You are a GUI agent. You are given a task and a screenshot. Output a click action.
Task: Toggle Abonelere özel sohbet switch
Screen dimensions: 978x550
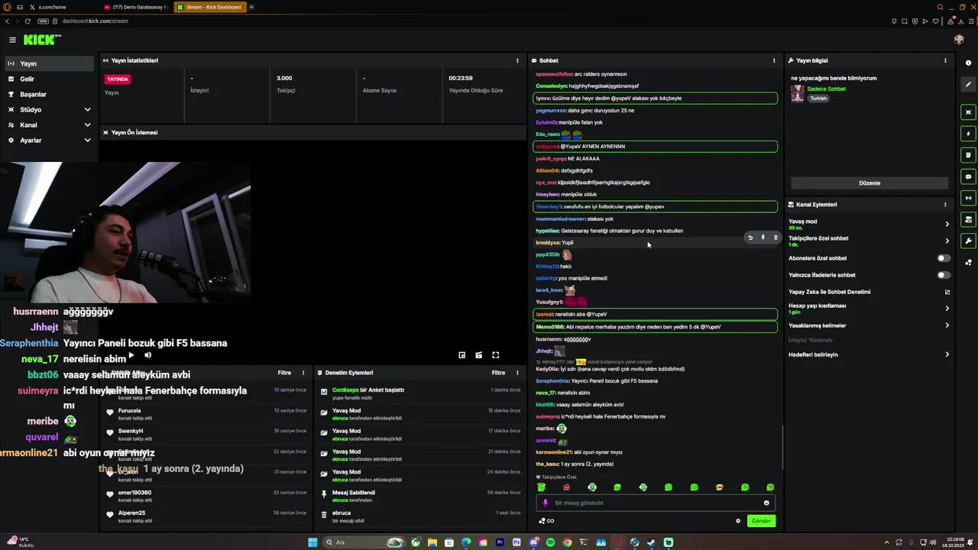tap(944, 258)
